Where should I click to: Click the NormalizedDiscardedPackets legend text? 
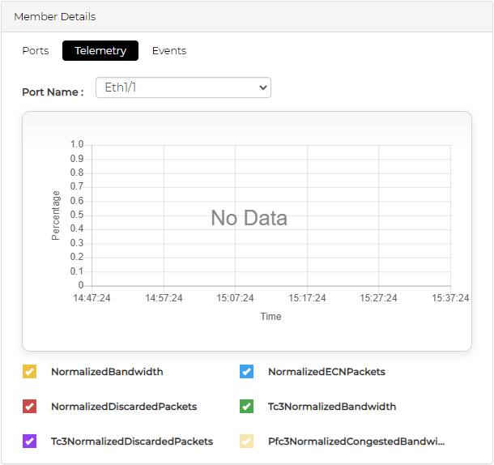point(124,407)
